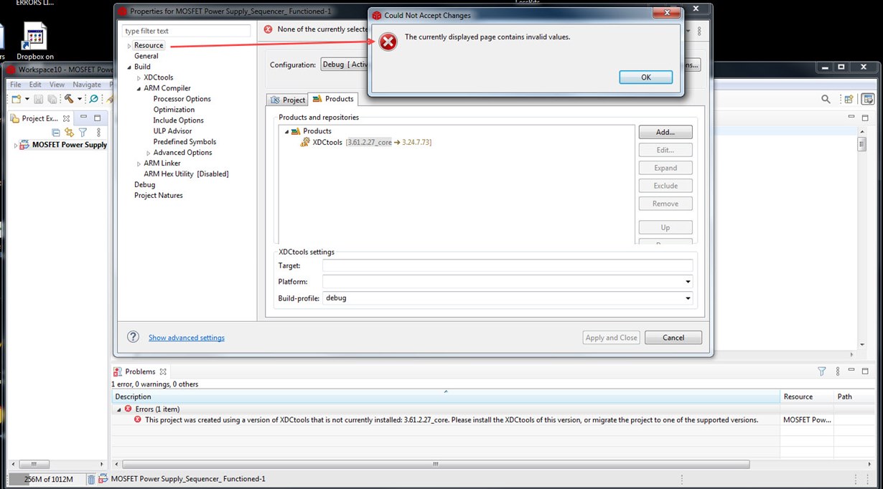Click the CCS Edit perspective icon
The height and width of the screenshot is (489, 883).
[x=868, y=100]
